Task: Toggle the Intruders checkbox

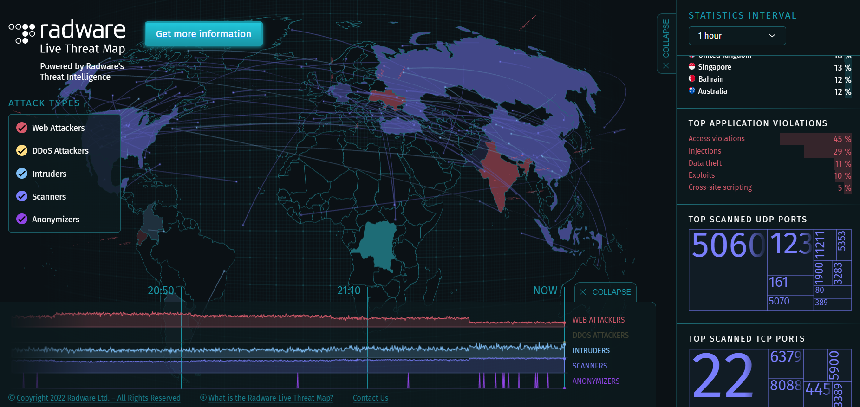Action: (x=22, y=174)
